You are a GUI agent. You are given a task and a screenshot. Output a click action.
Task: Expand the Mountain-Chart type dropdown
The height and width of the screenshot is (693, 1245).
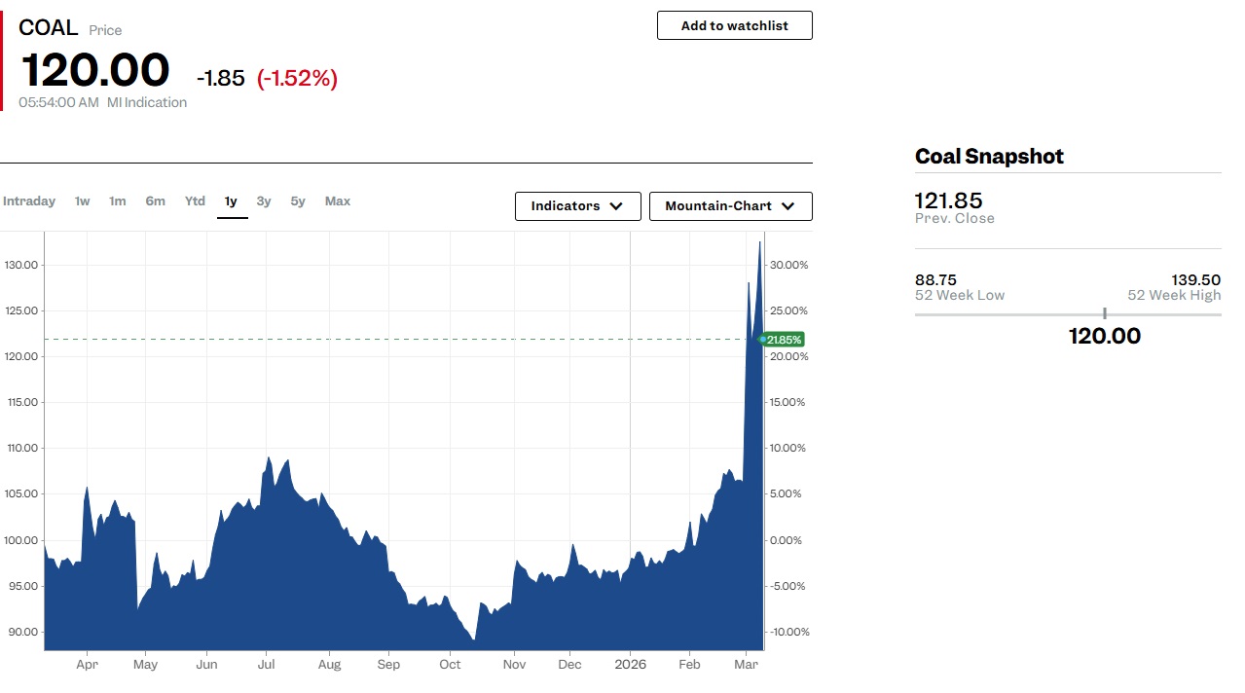coord(730,206)
